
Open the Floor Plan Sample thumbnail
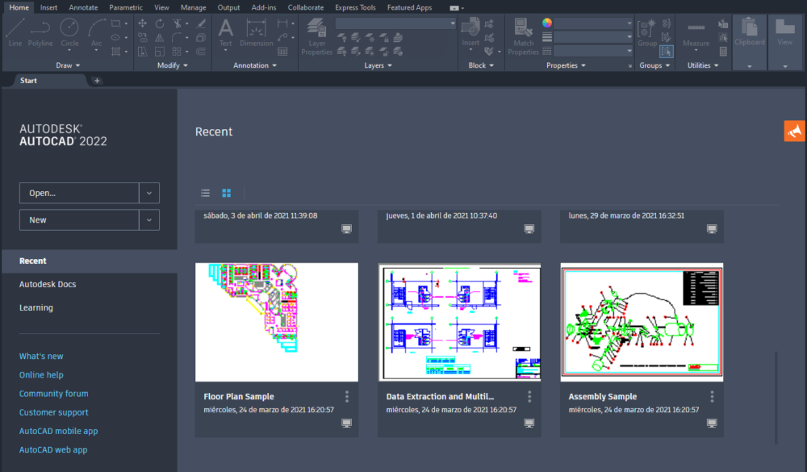276,320
